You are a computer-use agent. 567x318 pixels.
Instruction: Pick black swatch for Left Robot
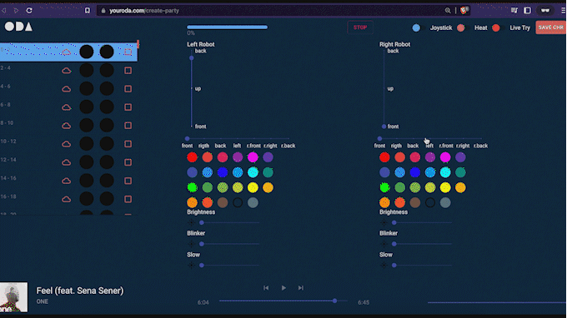238,202
